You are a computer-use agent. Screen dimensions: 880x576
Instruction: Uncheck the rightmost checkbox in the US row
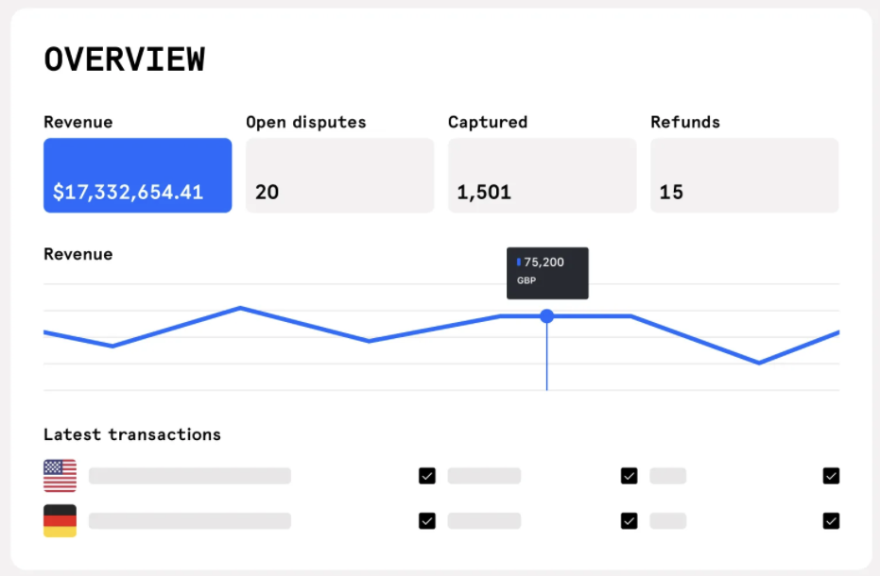tap(831, 476)
